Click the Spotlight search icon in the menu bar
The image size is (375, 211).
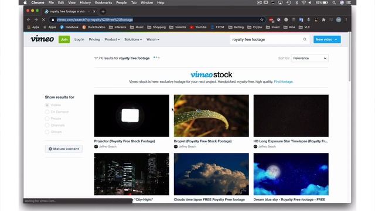click(334, 2)
